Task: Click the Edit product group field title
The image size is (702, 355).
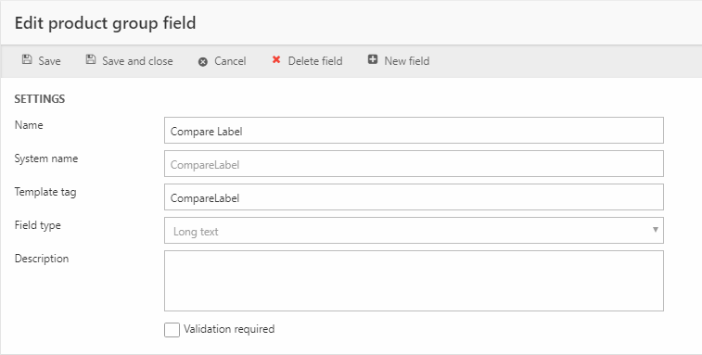Action: 105,23
